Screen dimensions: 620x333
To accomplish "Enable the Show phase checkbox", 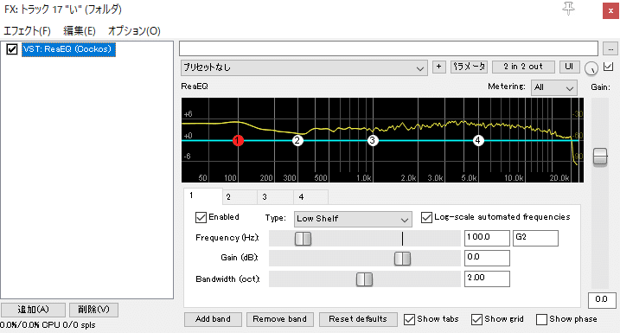I will click(541, 319).
